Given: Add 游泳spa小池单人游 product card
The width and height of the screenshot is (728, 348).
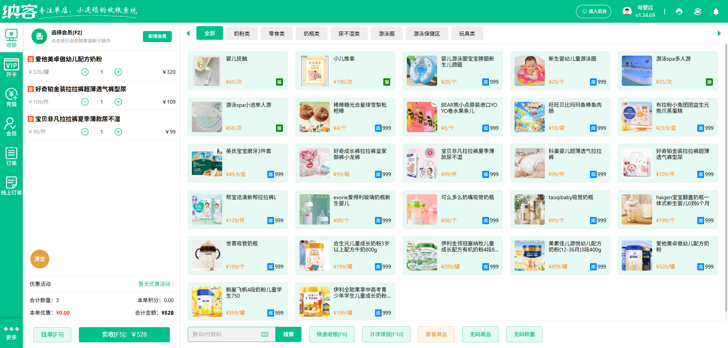Looking at the screenshot, I should 238,117.
